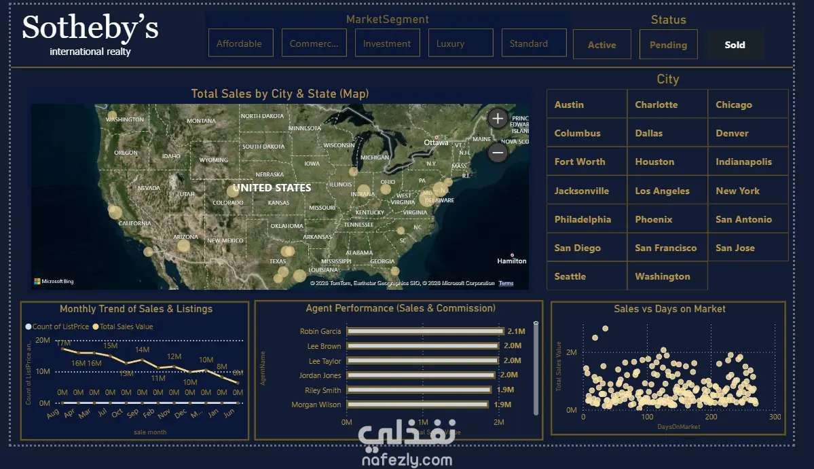
Task: Select the Commercial market segment slicer
Action: (x=314, y=43)
